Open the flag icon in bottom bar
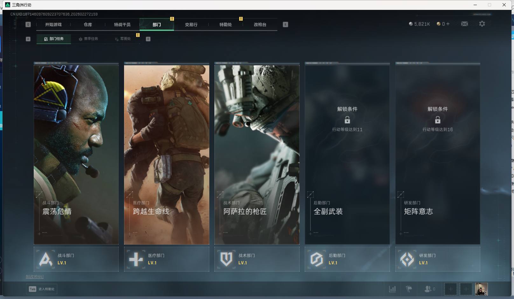The height and width of the screenshot is (299, 514). pos(409,289)
